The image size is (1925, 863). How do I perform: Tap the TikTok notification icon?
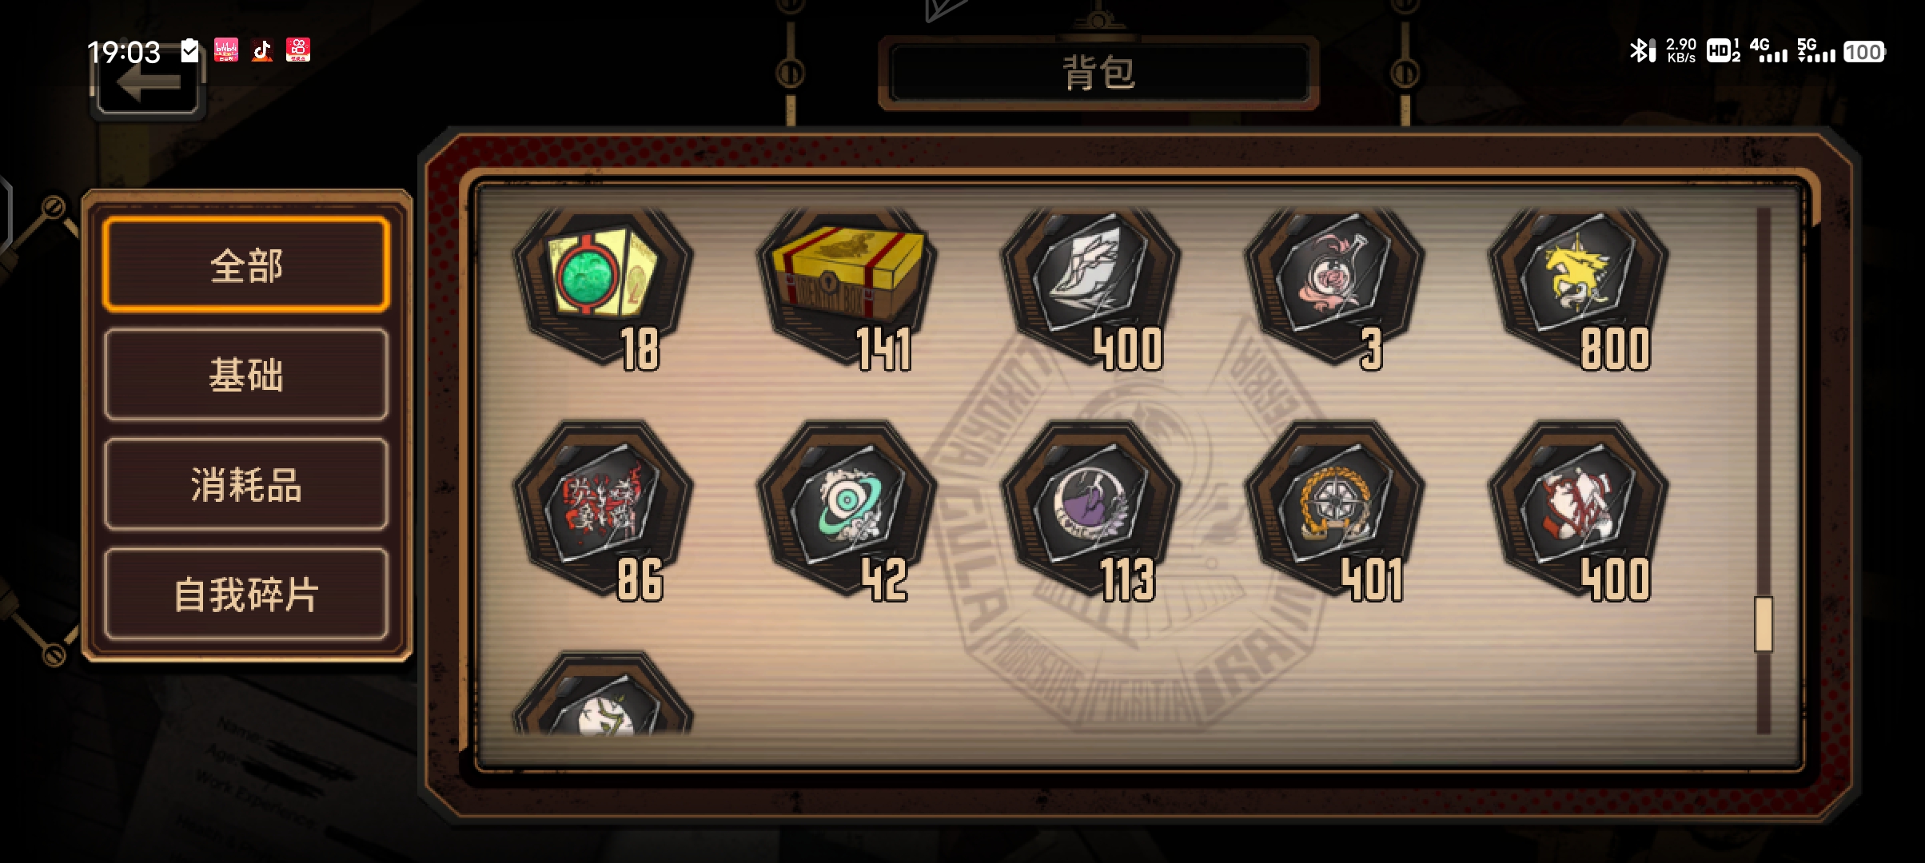click(262, 50)
